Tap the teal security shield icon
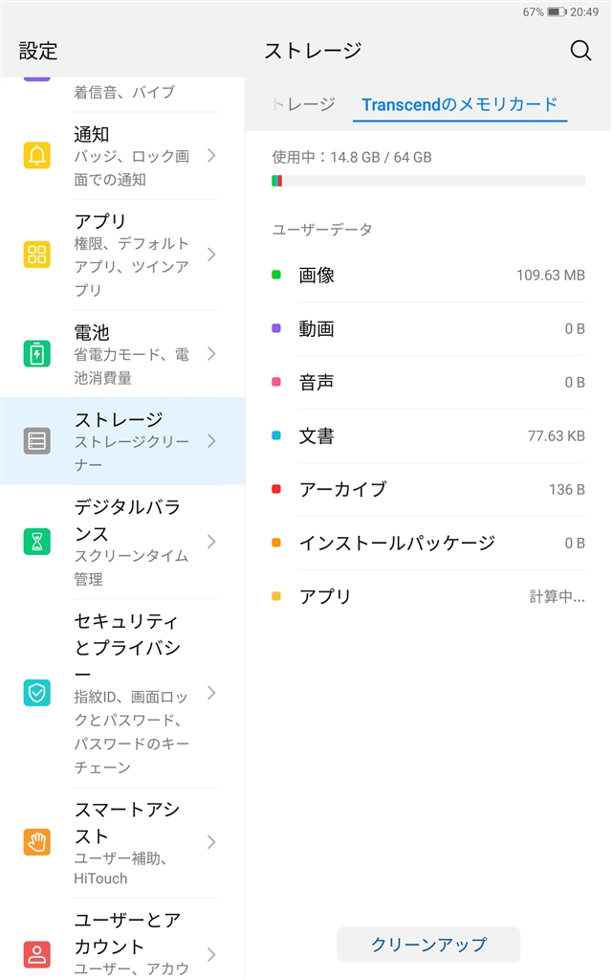 click(x=37, y=693)
